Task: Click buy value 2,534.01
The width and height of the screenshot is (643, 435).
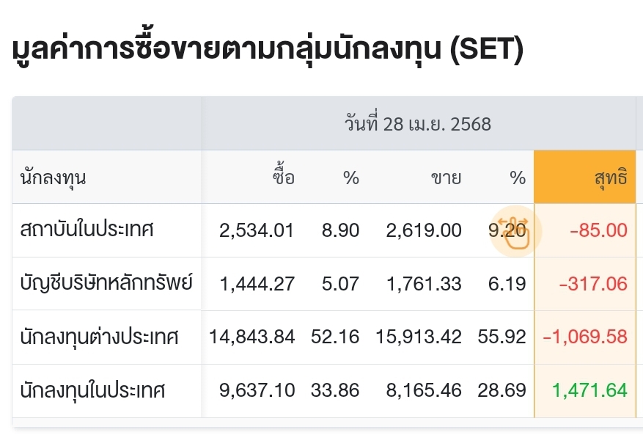Action: (x=257, y=230)
